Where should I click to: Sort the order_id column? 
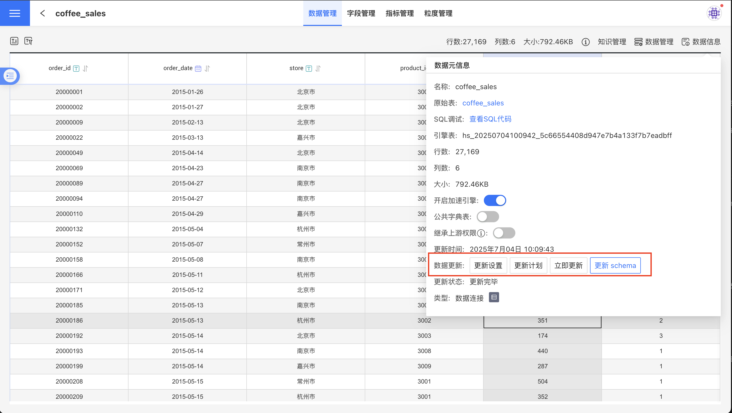pos(86,68)
